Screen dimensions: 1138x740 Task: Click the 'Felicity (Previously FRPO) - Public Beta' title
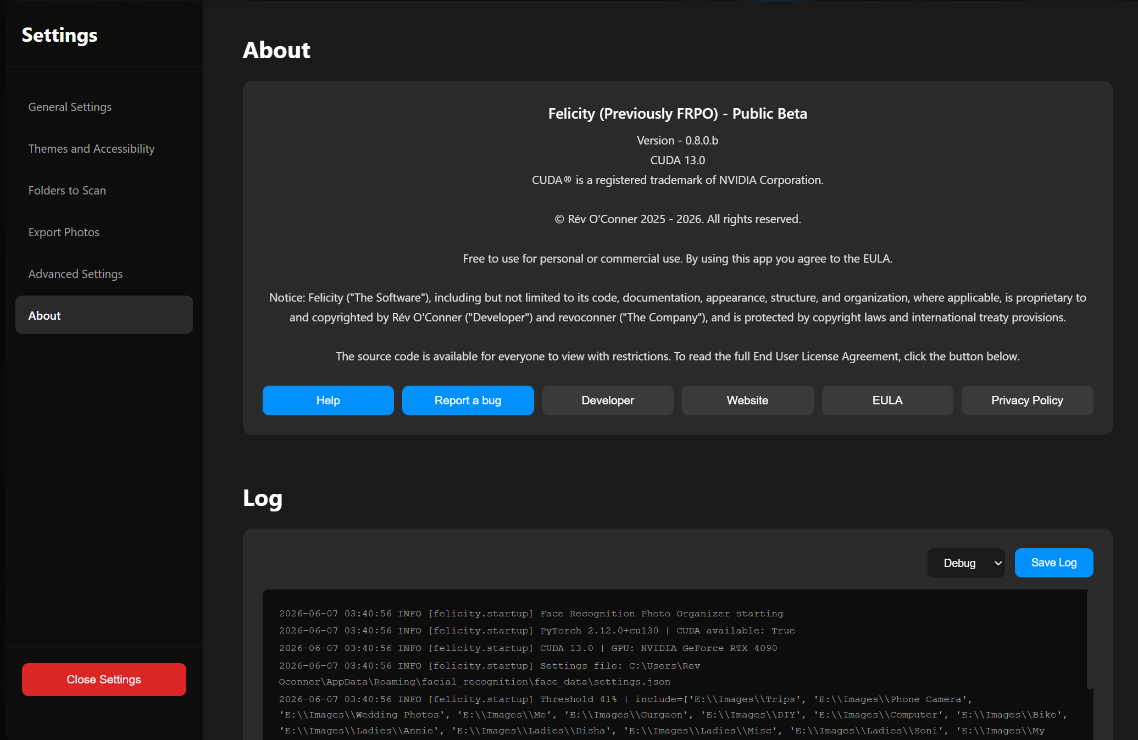pyautogui.click(x=678, y=114)
